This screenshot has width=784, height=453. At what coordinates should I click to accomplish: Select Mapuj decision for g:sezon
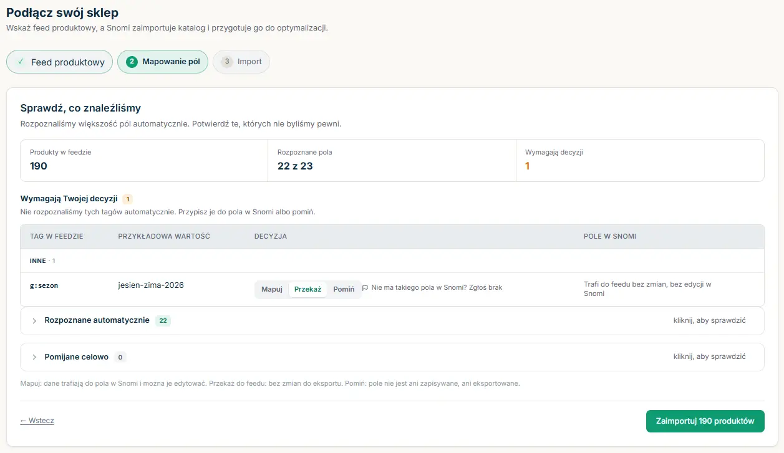click(x=272, y=289)
